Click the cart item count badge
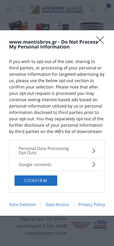The width and height of the screenshot is (114, 246). (x=109, y=6)
